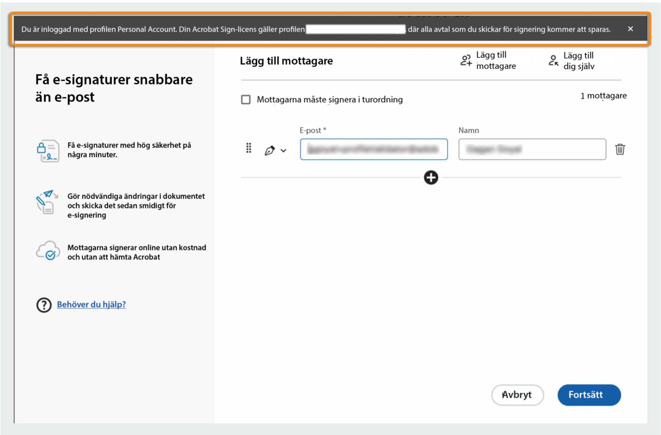The image size is (661, 435).
Task: Focus the Namn input field
Action: pos(532,149)
